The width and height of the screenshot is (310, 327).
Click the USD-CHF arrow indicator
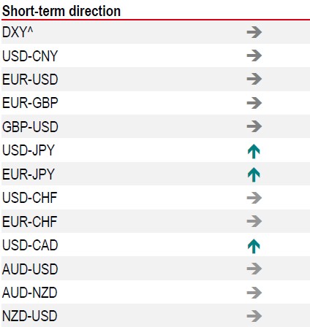click(254, 198)
